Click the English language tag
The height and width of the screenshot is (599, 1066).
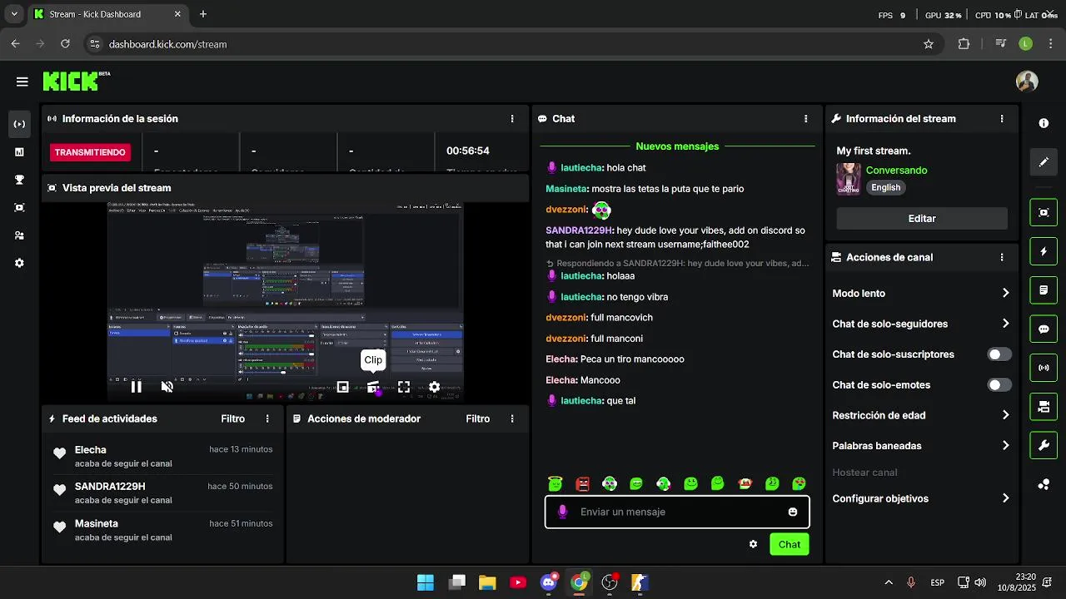point(886,188)
